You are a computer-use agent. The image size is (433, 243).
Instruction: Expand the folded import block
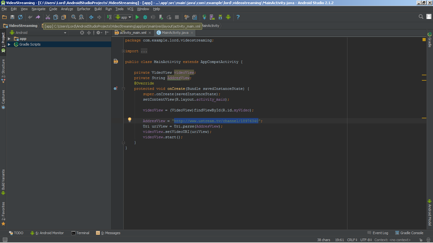pos(123,51)
